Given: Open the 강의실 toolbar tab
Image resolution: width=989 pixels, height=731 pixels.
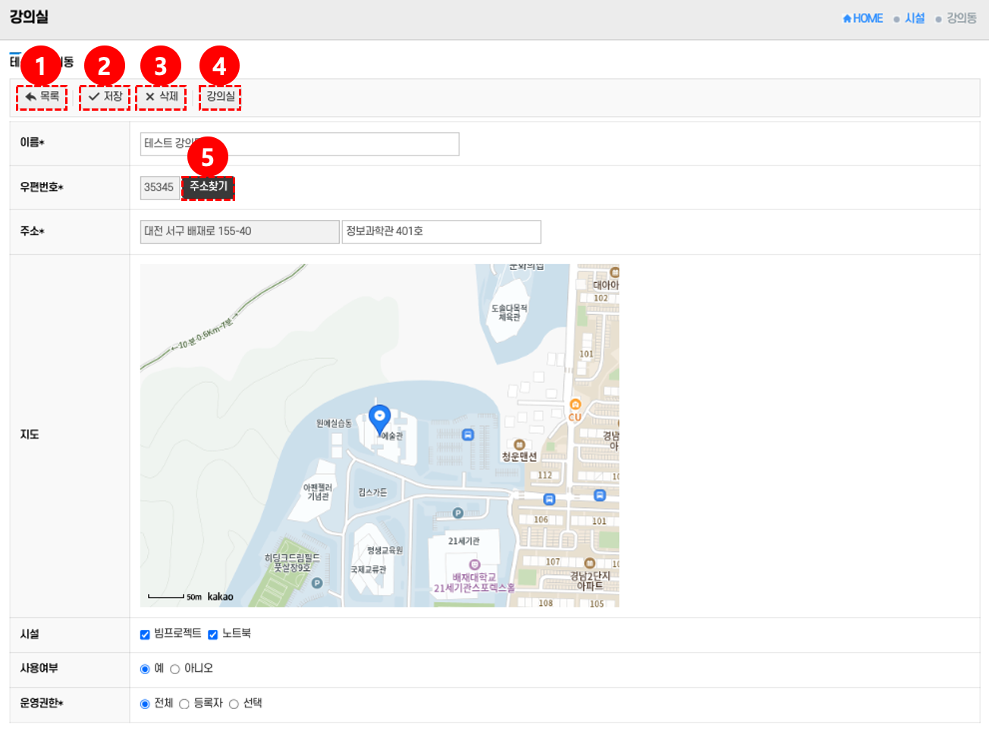Looking at the screenshot, I should [x=220, y=97].
